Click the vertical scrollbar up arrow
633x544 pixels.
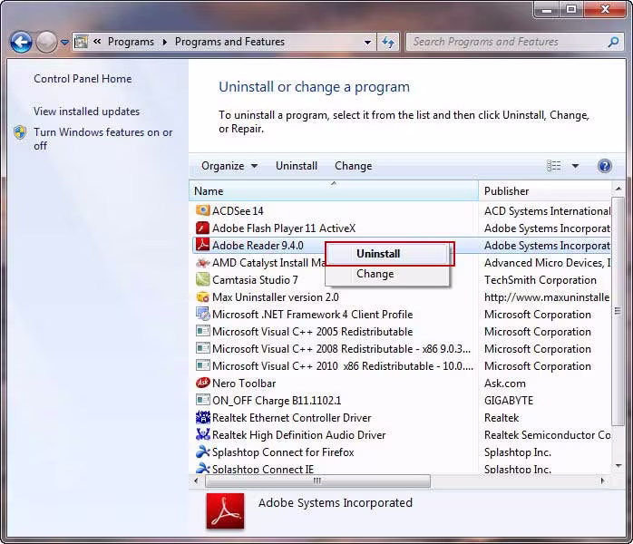tap(618, 189)
